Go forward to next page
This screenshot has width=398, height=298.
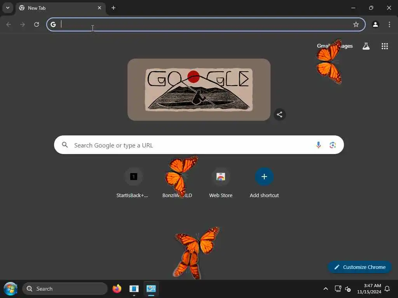pyautogui.click(x=23, y=24)
